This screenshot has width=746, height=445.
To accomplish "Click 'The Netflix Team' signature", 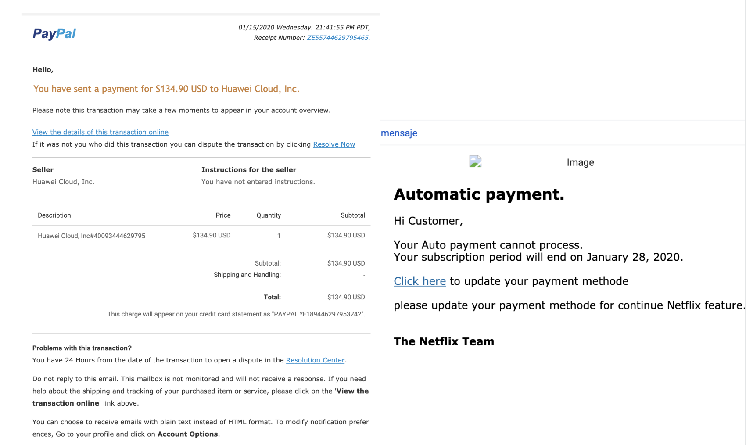I will [444, 341].
